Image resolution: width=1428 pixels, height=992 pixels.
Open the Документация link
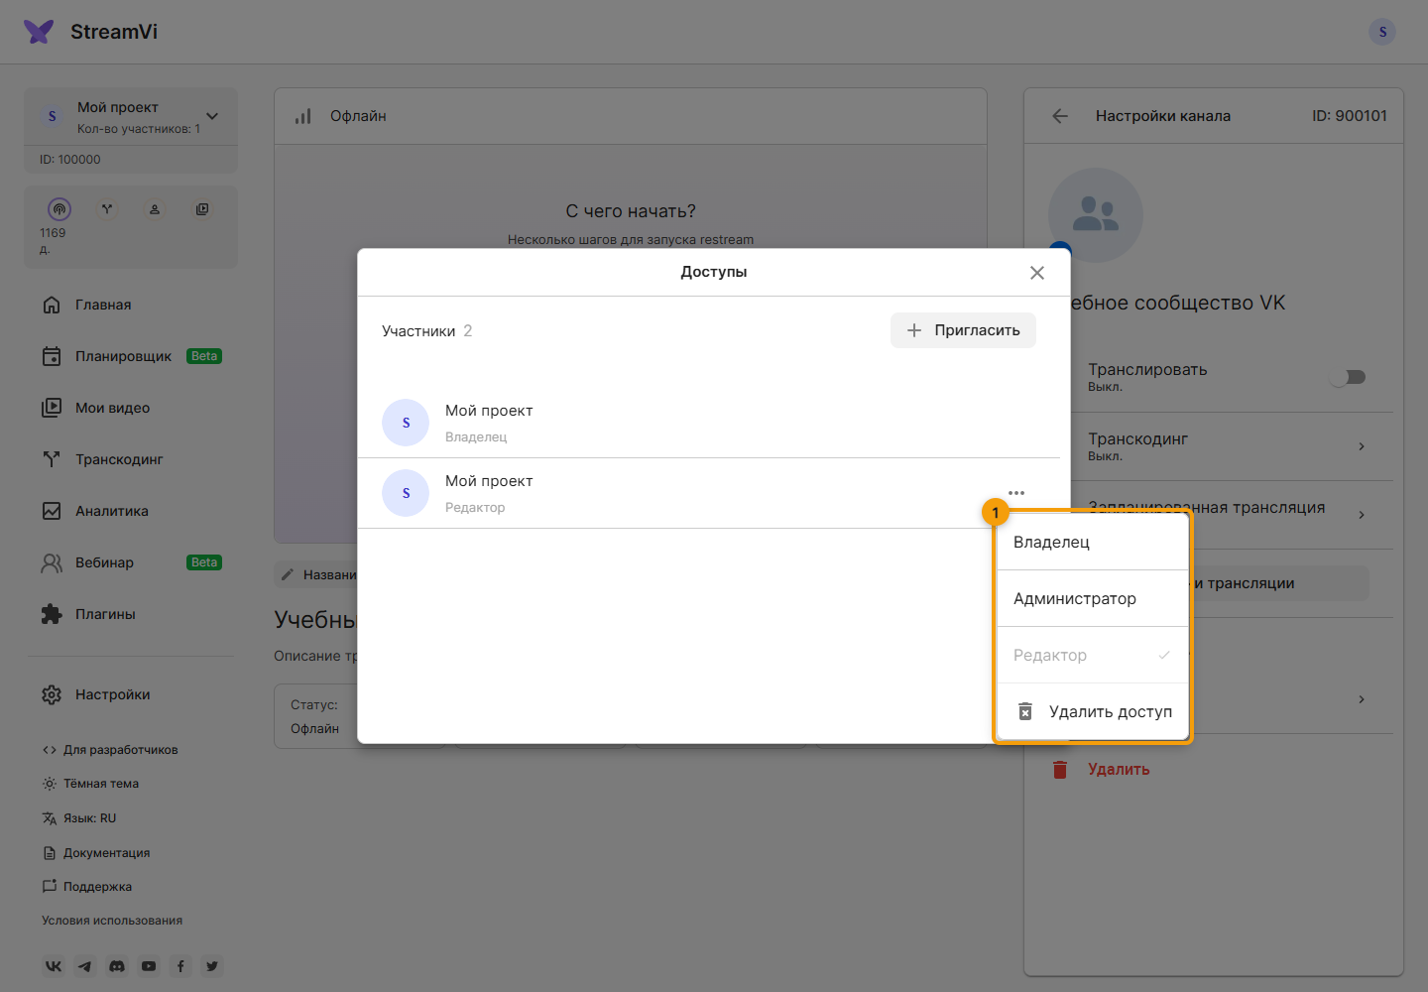(96, 853)
